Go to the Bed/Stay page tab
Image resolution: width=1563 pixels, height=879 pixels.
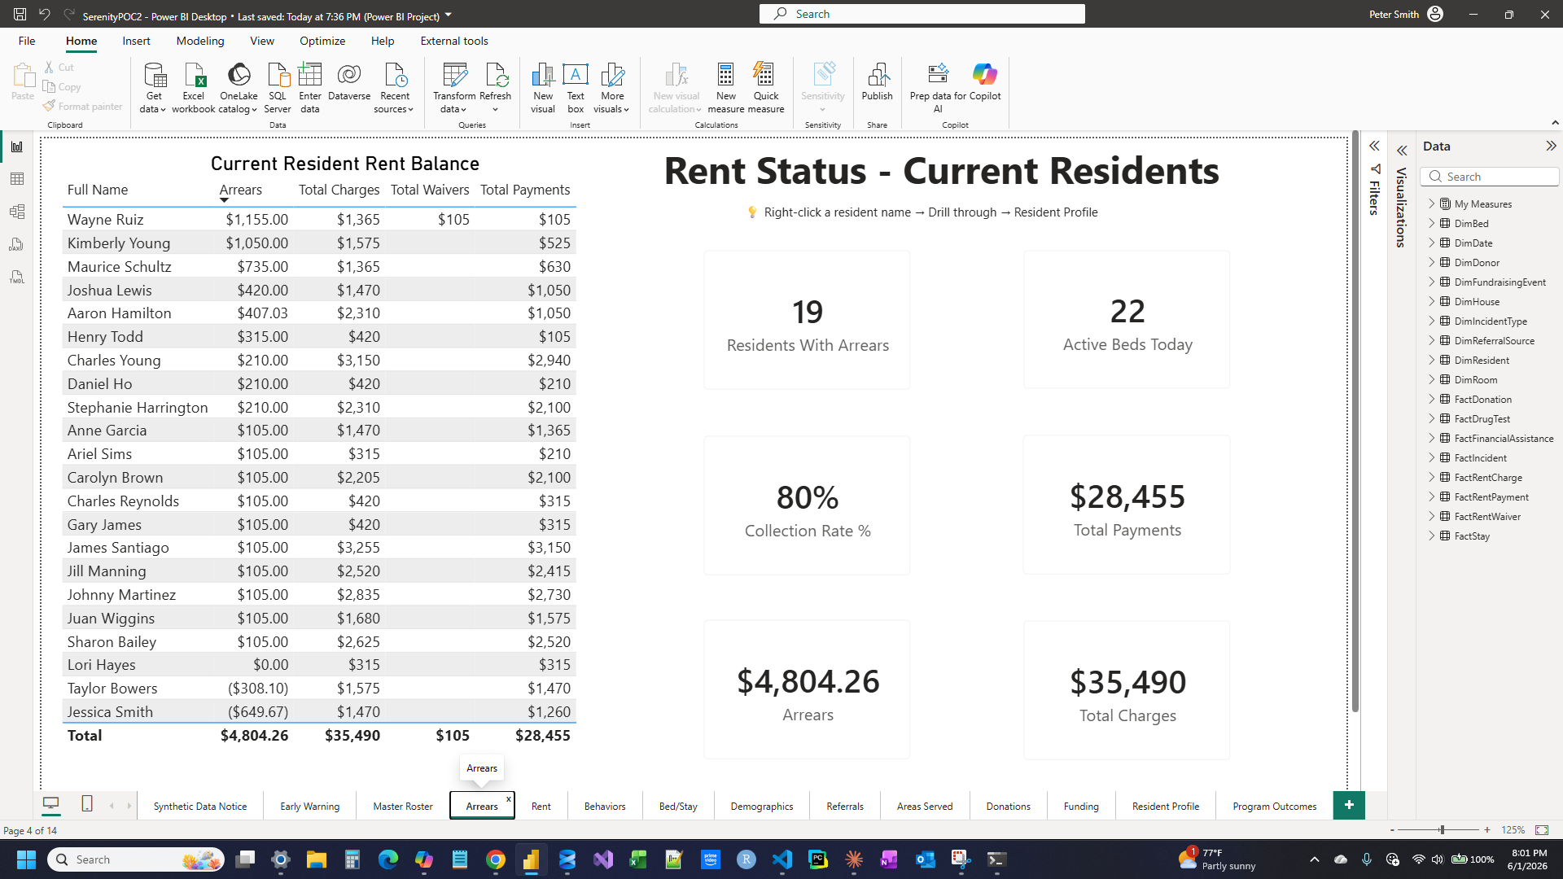click(678, 806)
